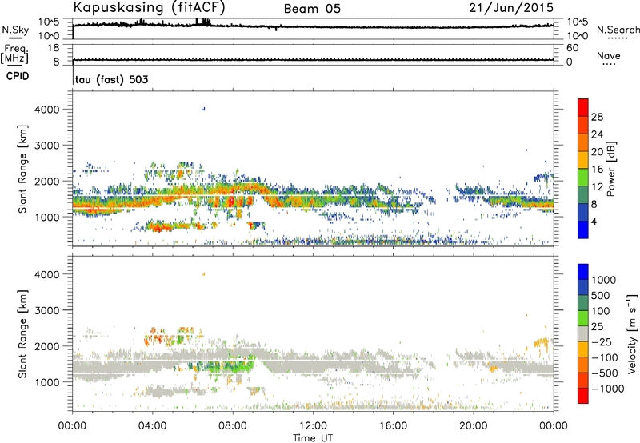This screenshot has width=640, height=443.
Task: Click the 'Kapuskasing (fitACF)' title text
Action: [149, 8]
